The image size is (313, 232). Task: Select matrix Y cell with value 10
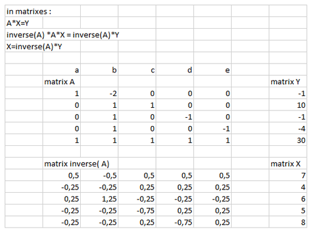pyautogui.click(x=288, y=105)
